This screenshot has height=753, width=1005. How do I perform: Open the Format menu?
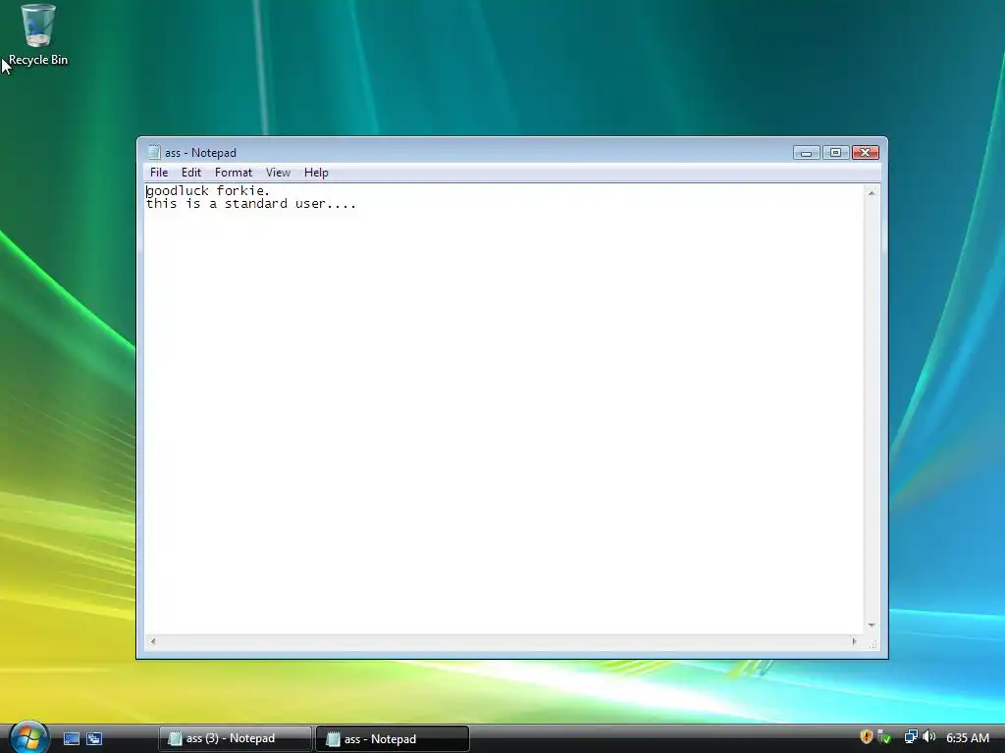234,173
